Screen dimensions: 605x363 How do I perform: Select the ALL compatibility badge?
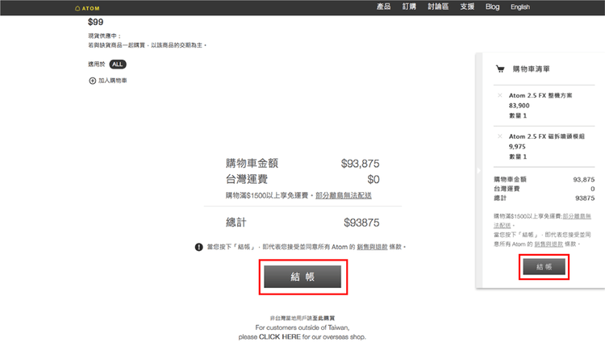[118, 65]
